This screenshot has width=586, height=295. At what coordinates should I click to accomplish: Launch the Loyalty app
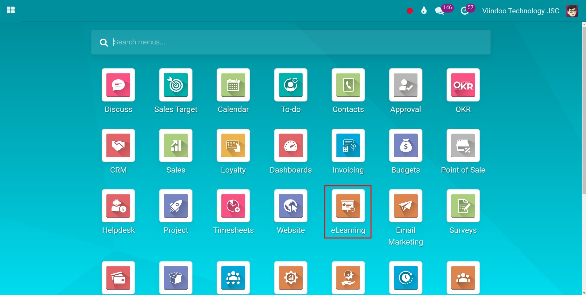click(233, 145)
